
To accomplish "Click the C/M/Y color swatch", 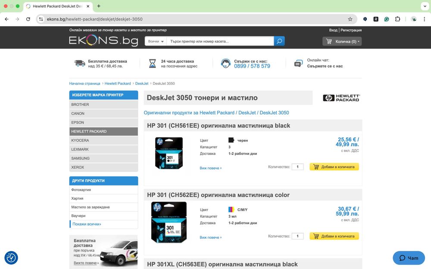I will point(231,210).
